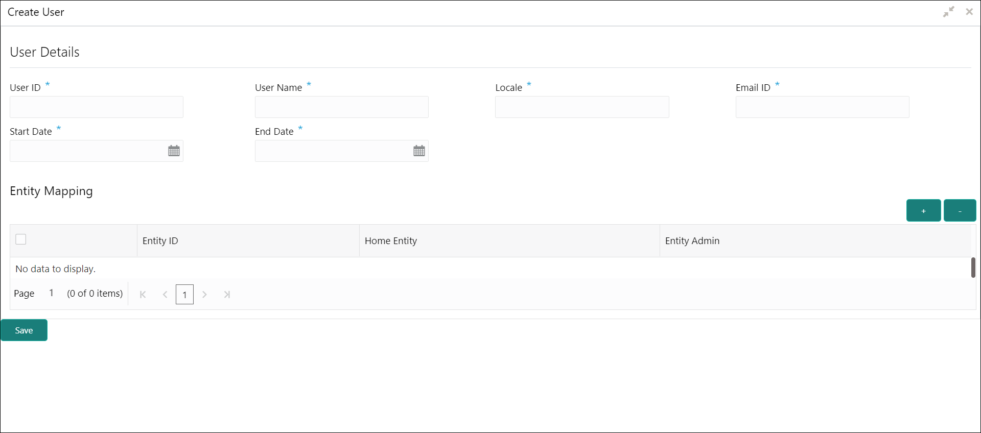Click the Start Date text field

click(87, 151)
